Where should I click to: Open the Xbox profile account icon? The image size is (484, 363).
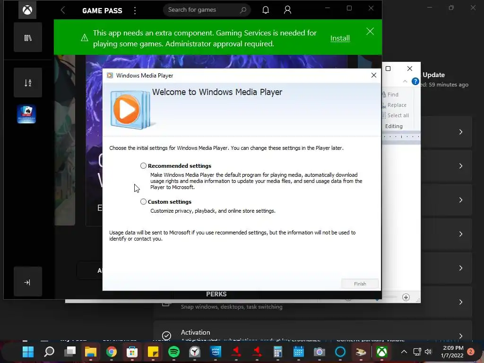tap(287, 10)
